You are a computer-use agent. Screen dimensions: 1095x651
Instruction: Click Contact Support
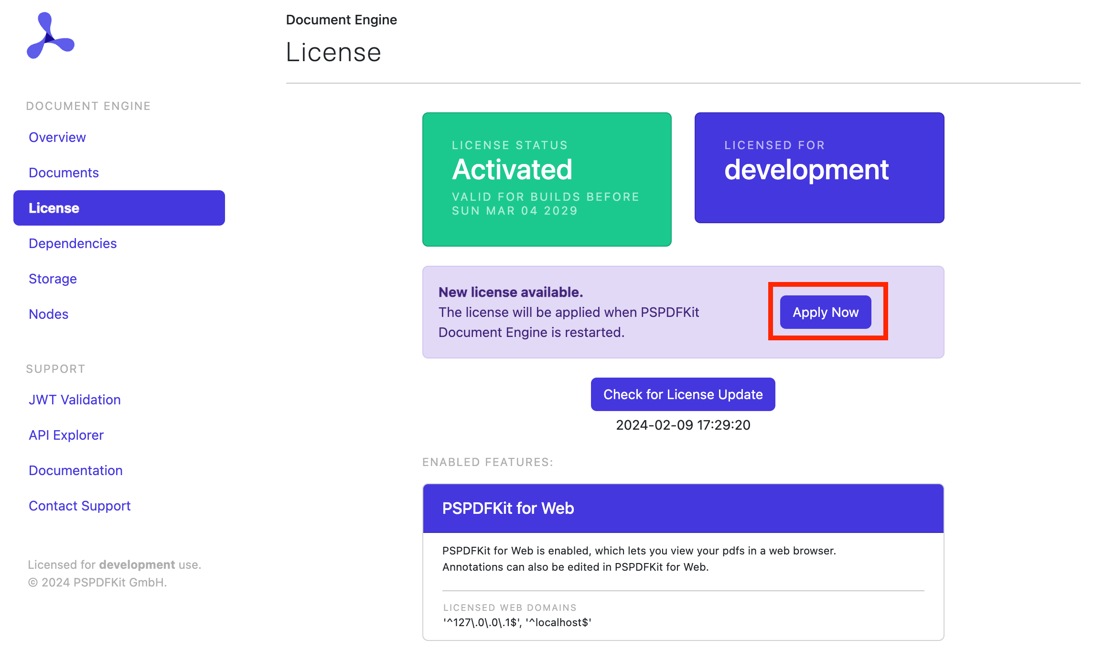[80, 506]
